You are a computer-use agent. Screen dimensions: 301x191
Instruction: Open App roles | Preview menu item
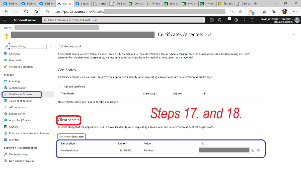pos(20,120)
